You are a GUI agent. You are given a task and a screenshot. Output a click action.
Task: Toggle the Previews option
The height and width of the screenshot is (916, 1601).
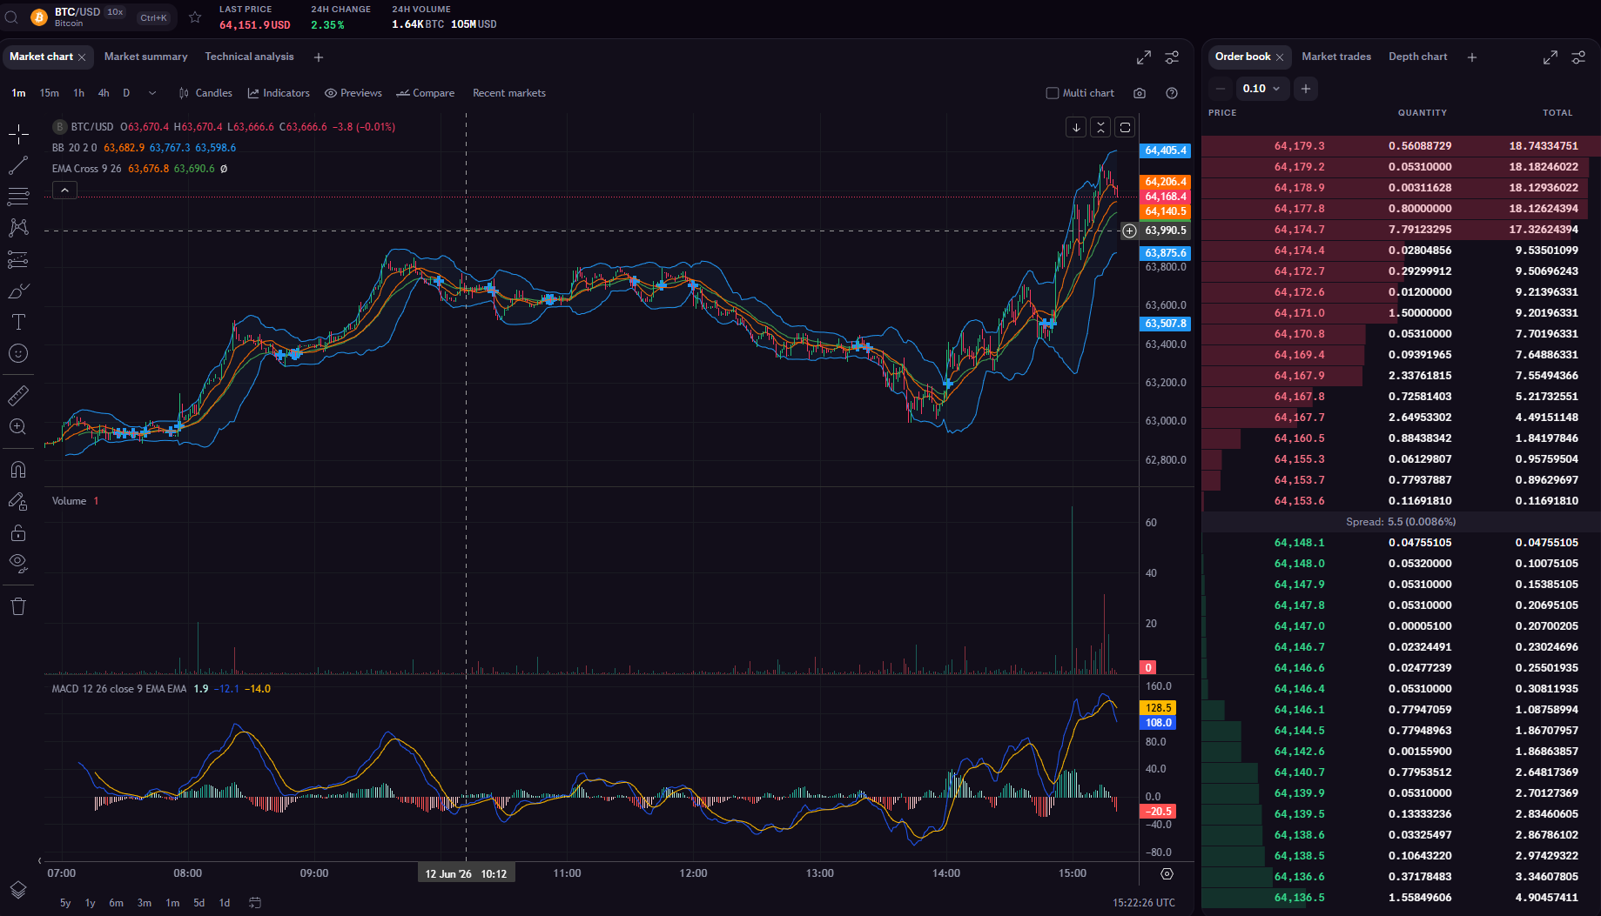[x=353, y=93]
